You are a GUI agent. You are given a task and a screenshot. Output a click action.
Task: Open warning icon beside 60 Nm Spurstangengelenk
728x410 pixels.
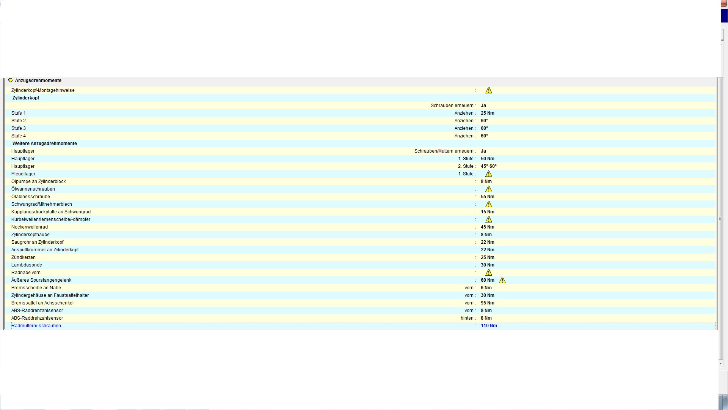502,280
